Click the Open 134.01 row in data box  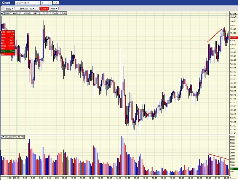[8, 37]
